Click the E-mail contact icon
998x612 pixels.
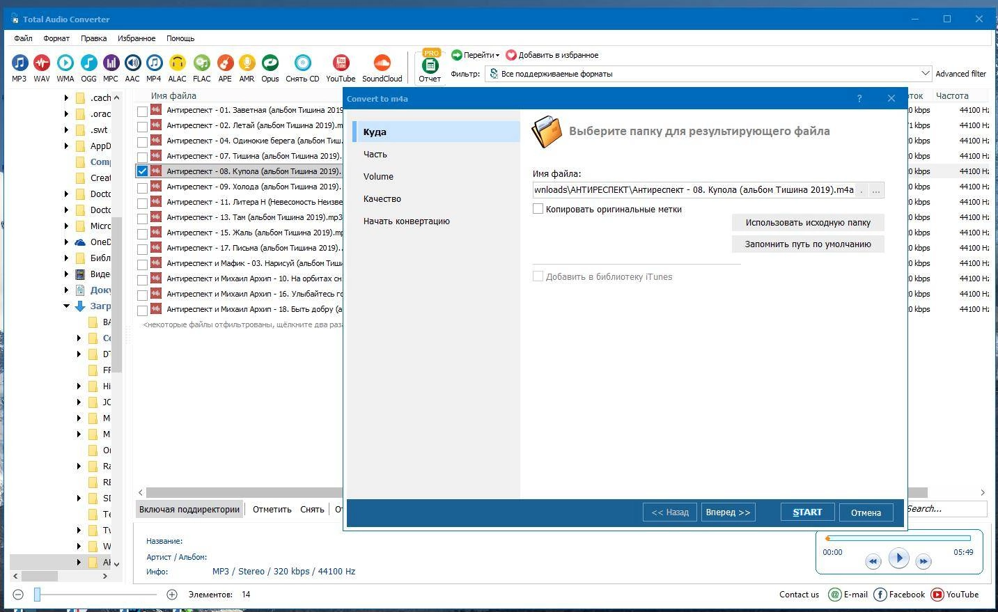[x=835, y=595]
